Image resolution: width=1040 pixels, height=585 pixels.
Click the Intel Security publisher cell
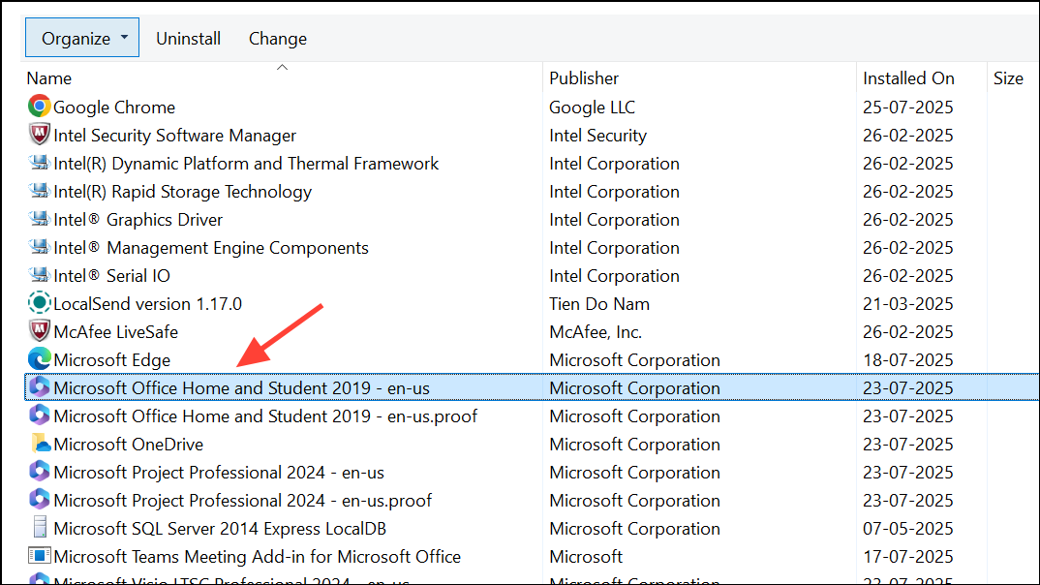tap(597, 136)
